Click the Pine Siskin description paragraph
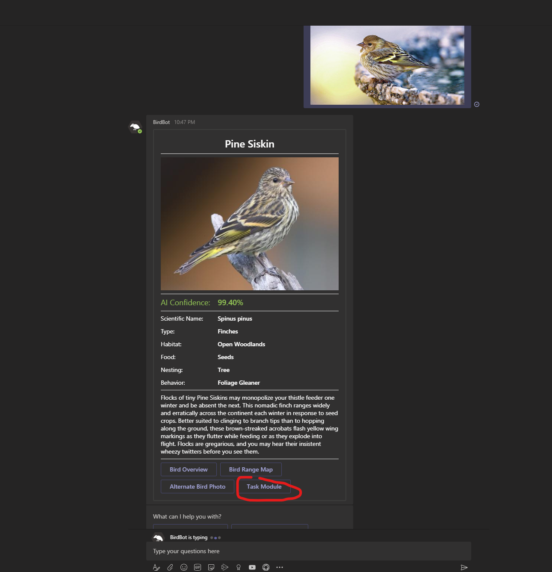 point(250,425)
